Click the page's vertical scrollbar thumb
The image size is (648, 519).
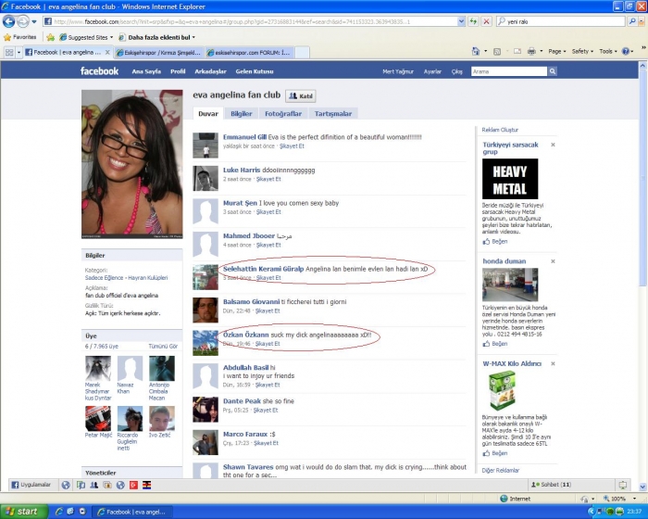[x=642, y=178]
